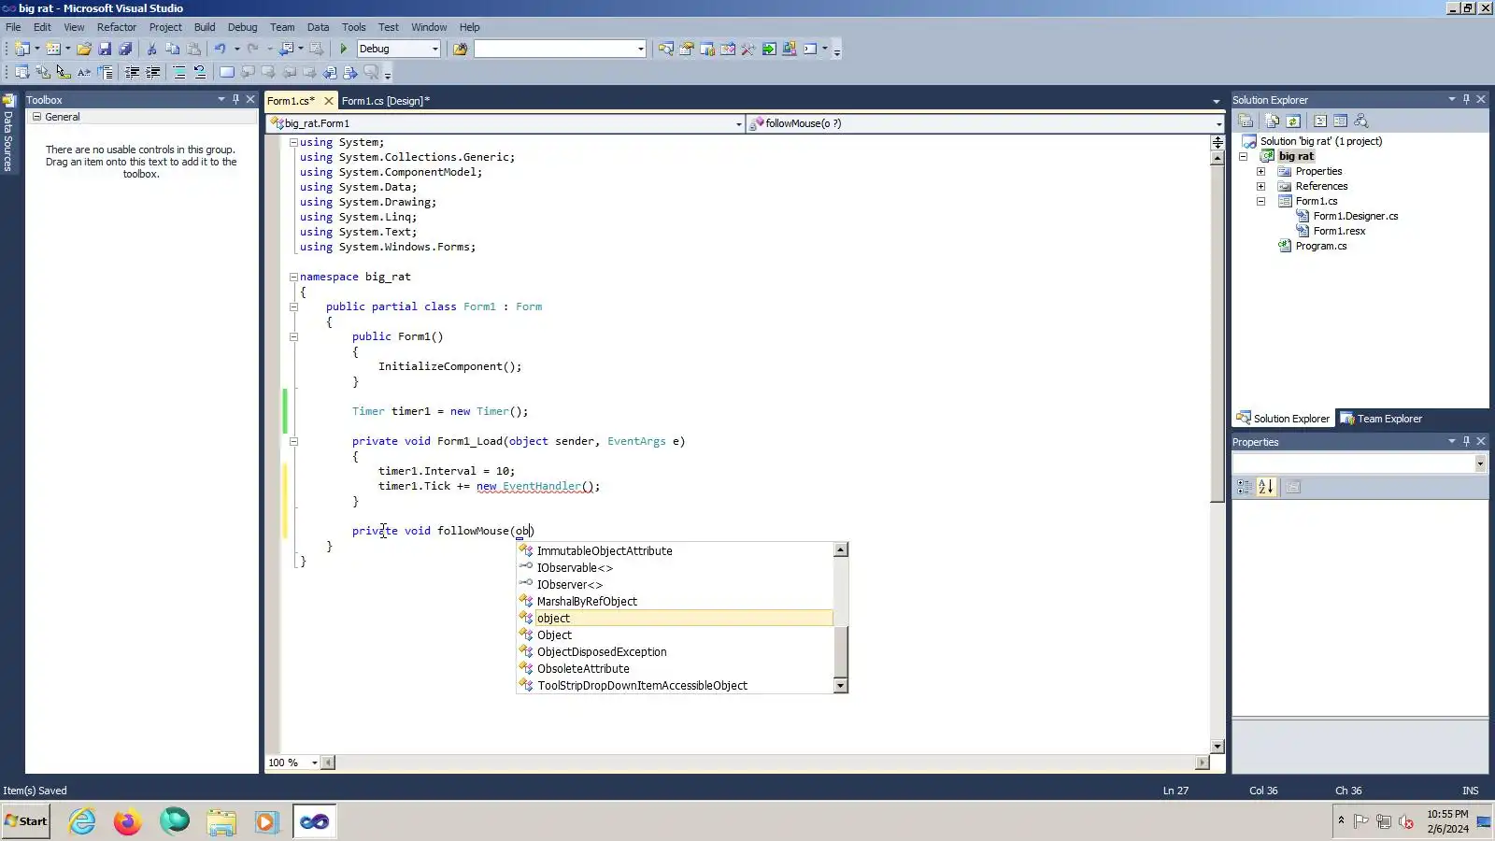Viewport: 1495px width, 841px height.
Task: Click the Increase line indent icon
Action: [153, 72]
